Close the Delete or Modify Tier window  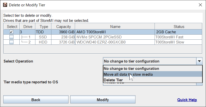[x=200, y=5]
